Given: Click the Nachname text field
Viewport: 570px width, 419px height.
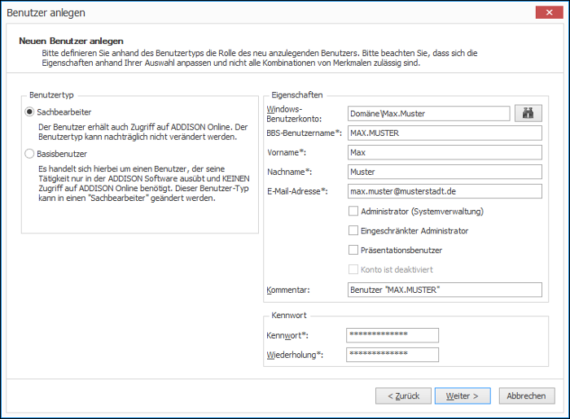Looking at the screenshot, I should pyautogui.click(x=445, y=172).
